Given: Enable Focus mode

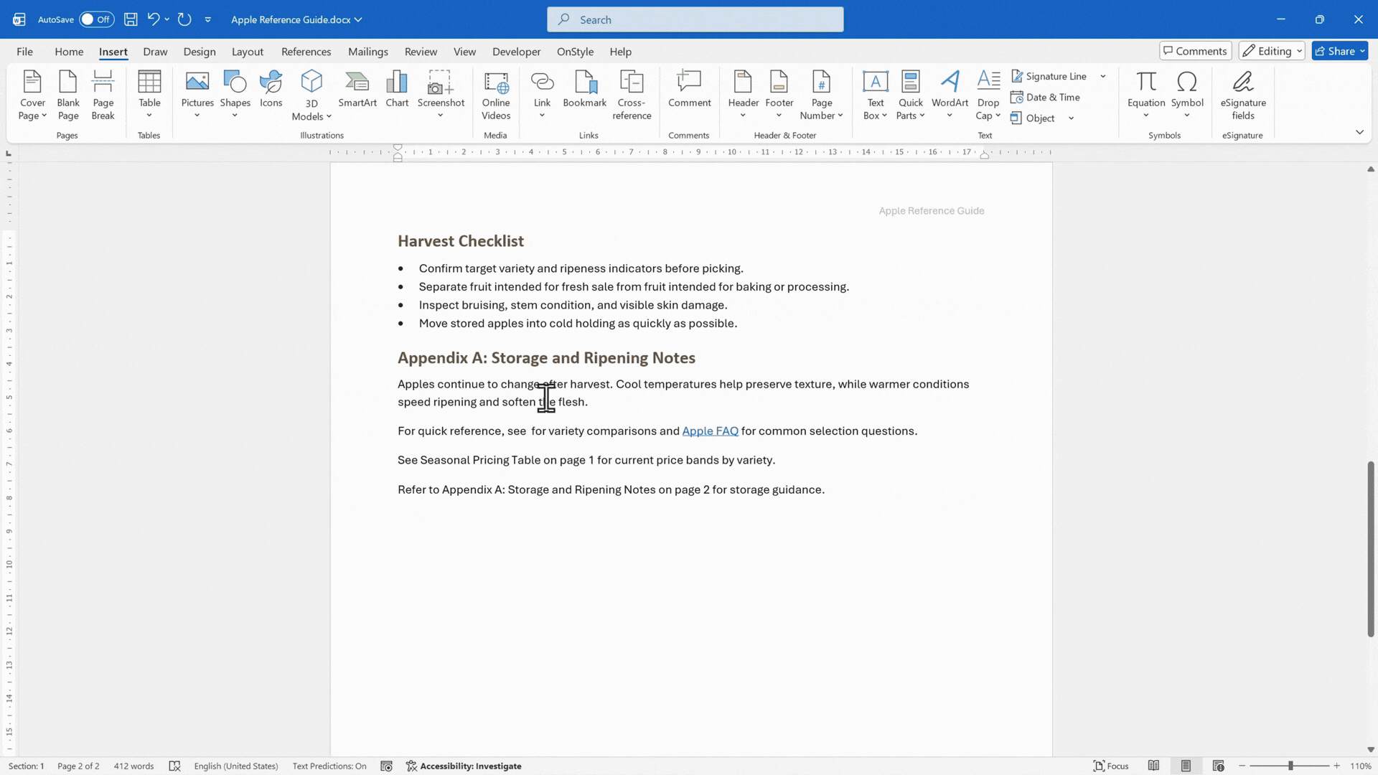Looking at the screenshot, I should tap(1110, 766).
